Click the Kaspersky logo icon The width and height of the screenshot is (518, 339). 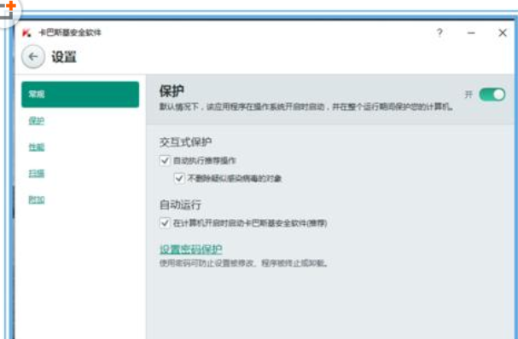(x=26, y=32)
